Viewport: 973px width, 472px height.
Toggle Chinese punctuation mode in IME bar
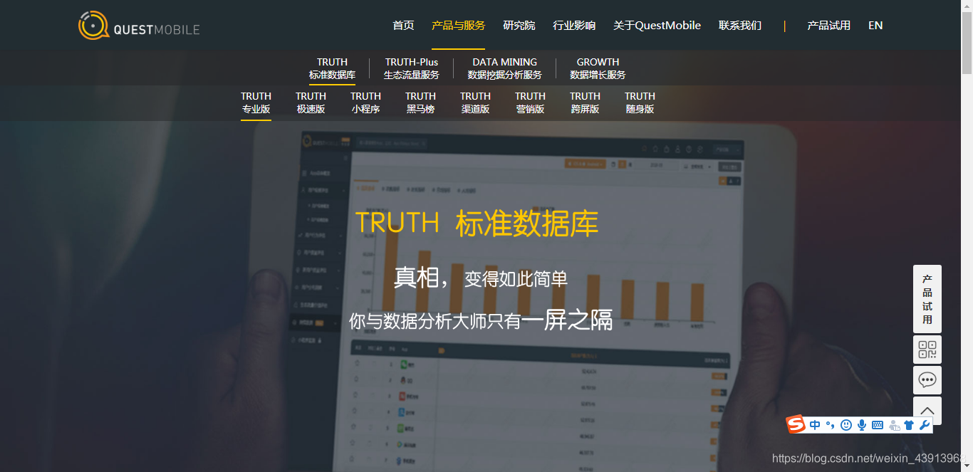tap(830, 426)
